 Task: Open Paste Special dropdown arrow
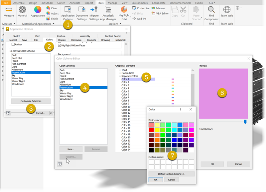pyautogui.click(x=202, y=17)
